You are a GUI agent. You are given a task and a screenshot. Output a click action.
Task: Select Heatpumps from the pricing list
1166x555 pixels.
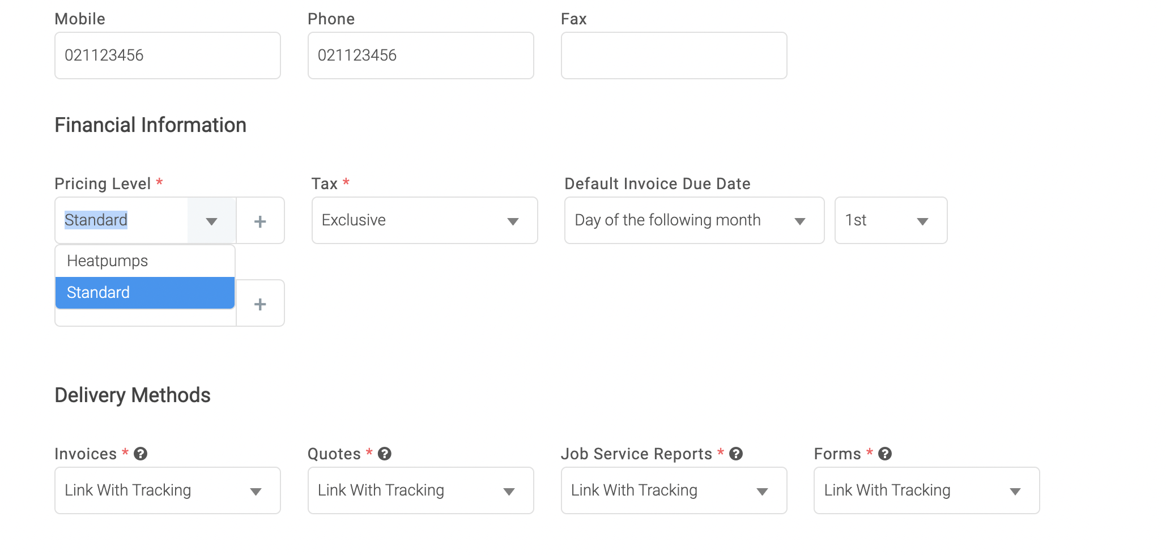pyautogui.click(x=145, y=261)
